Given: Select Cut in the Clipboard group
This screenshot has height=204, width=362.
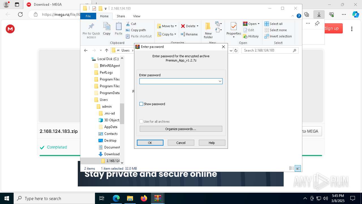Looking at the screenshot, I should coord(131,24).
